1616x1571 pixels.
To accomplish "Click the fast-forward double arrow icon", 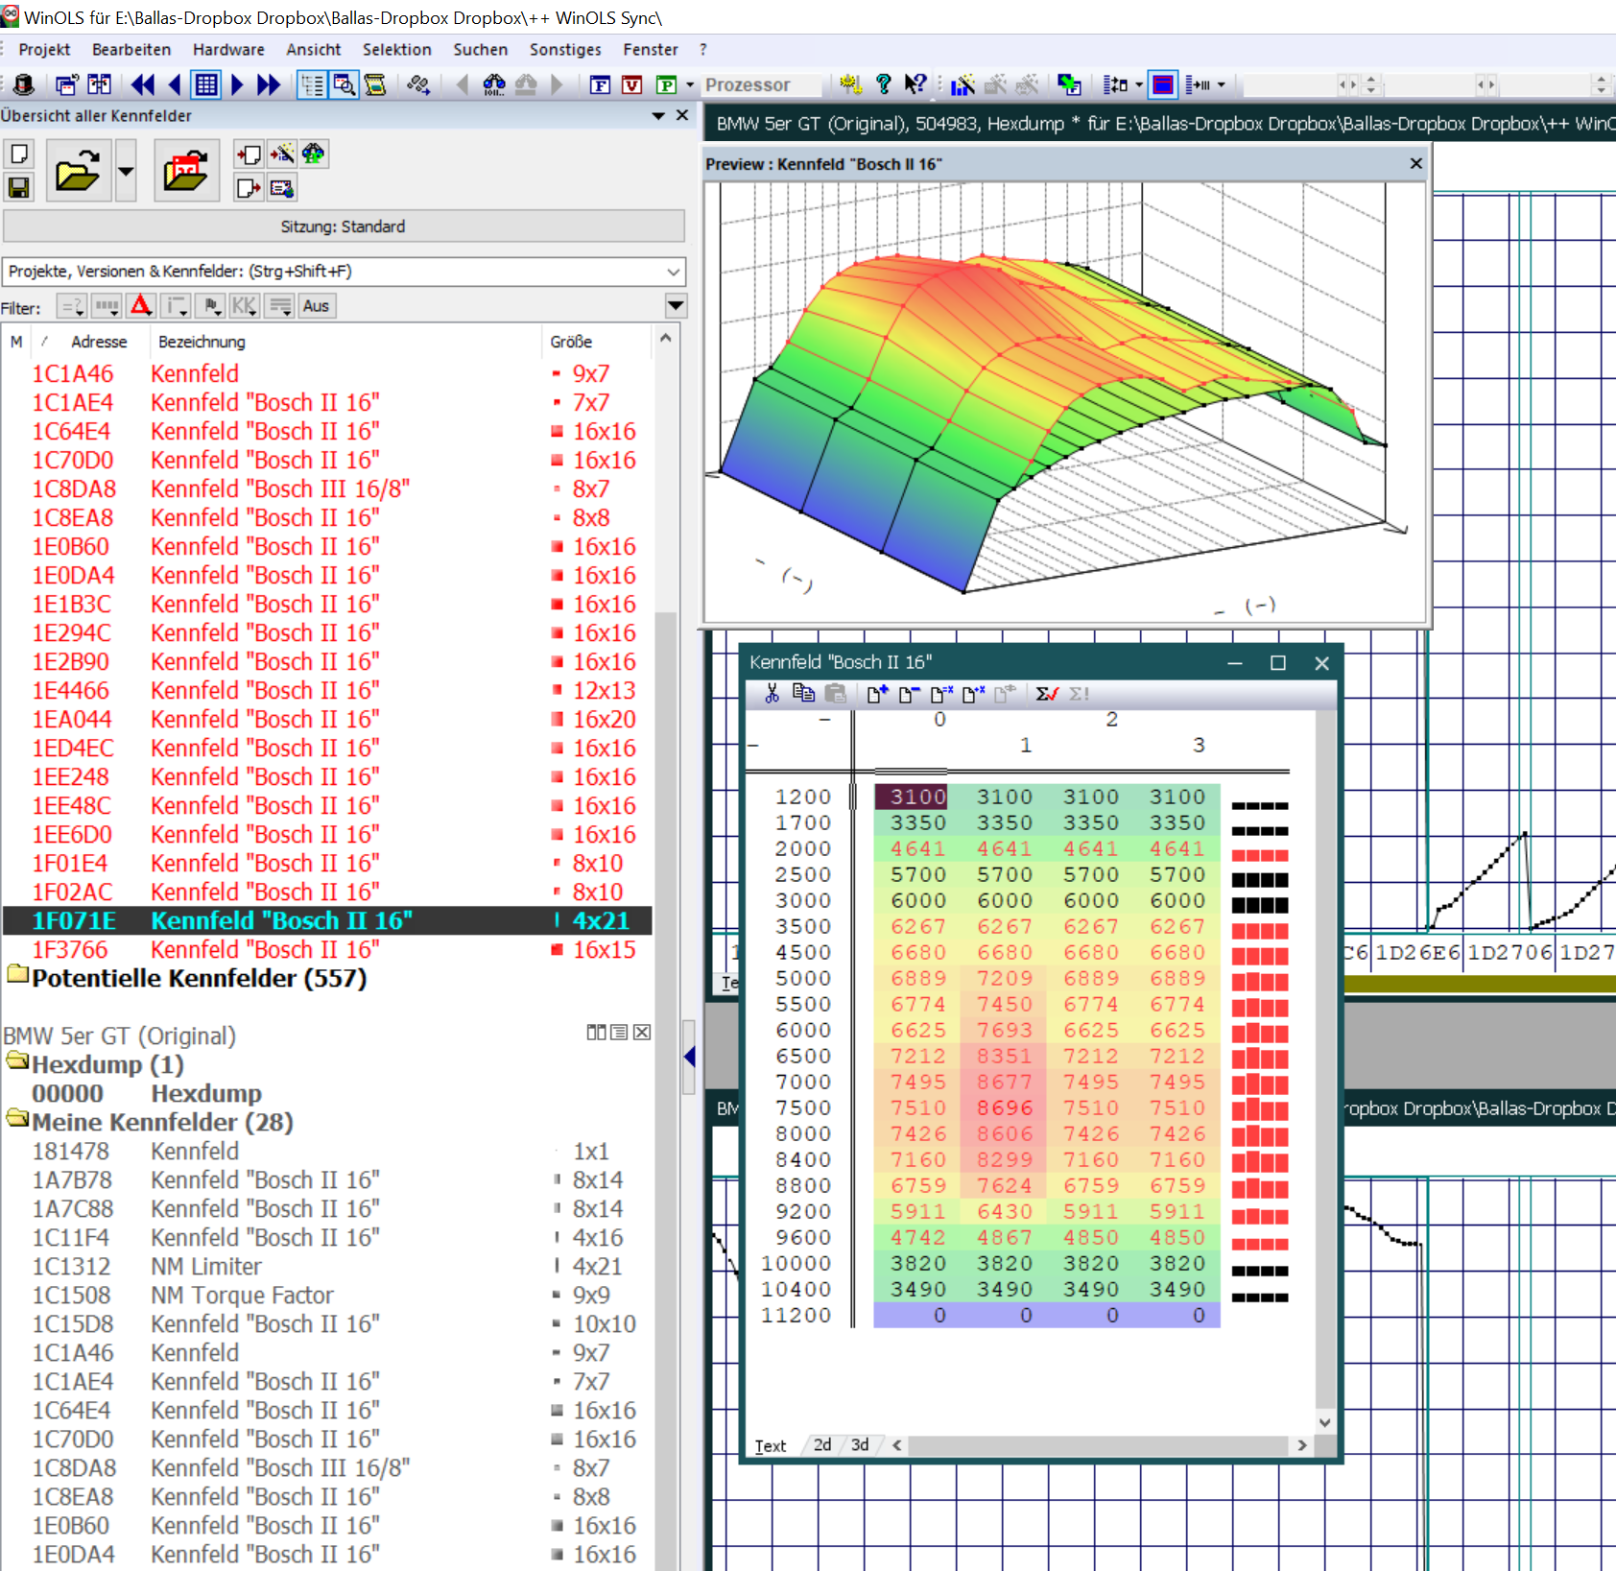I will [x=269, y=85].
